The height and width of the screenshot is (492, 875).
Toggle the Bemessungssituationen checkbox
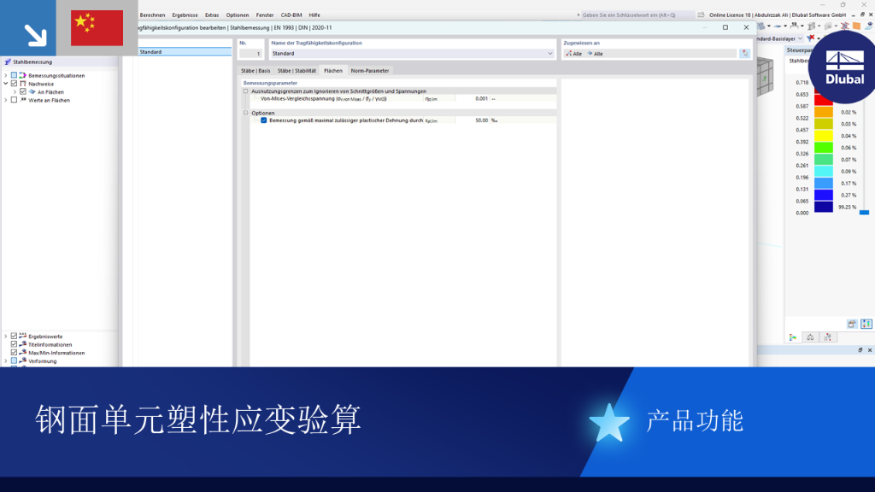click(x=14, y=75)
